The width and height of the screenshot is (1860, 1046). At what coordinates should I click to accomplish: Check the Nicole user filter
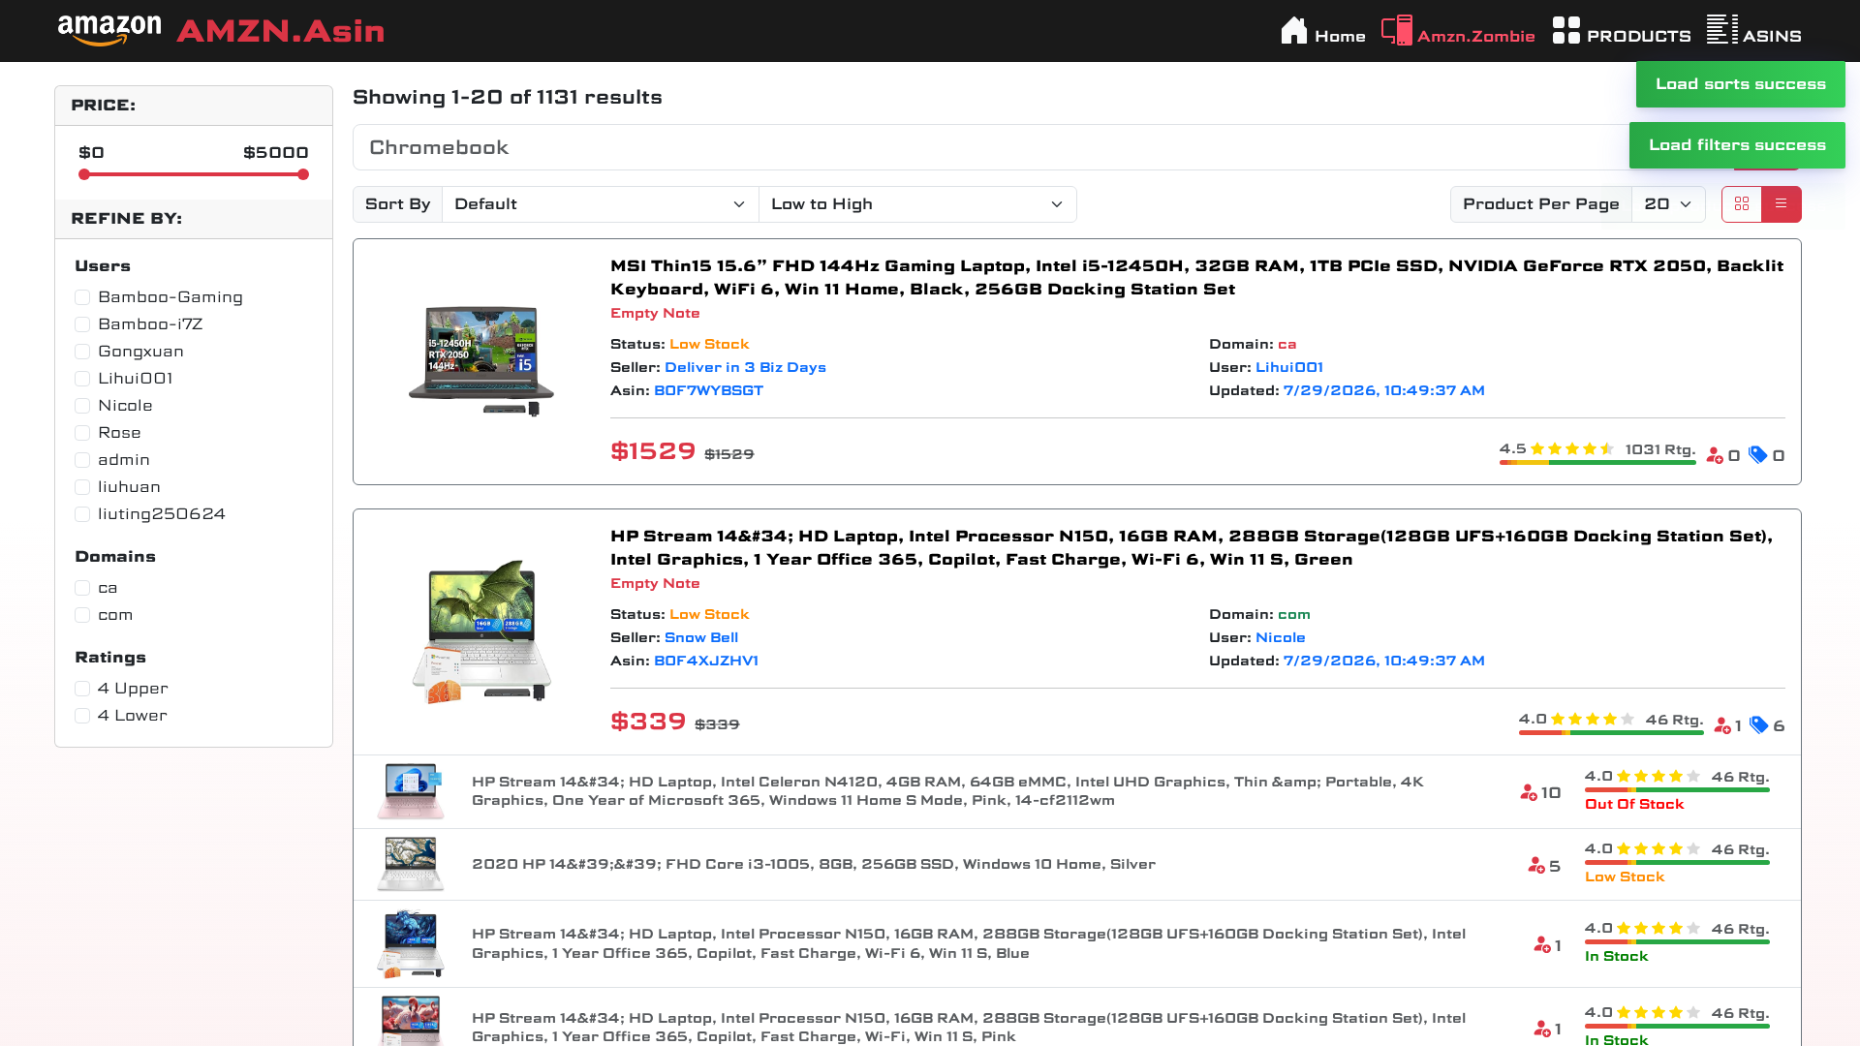[x=82, y=406]
